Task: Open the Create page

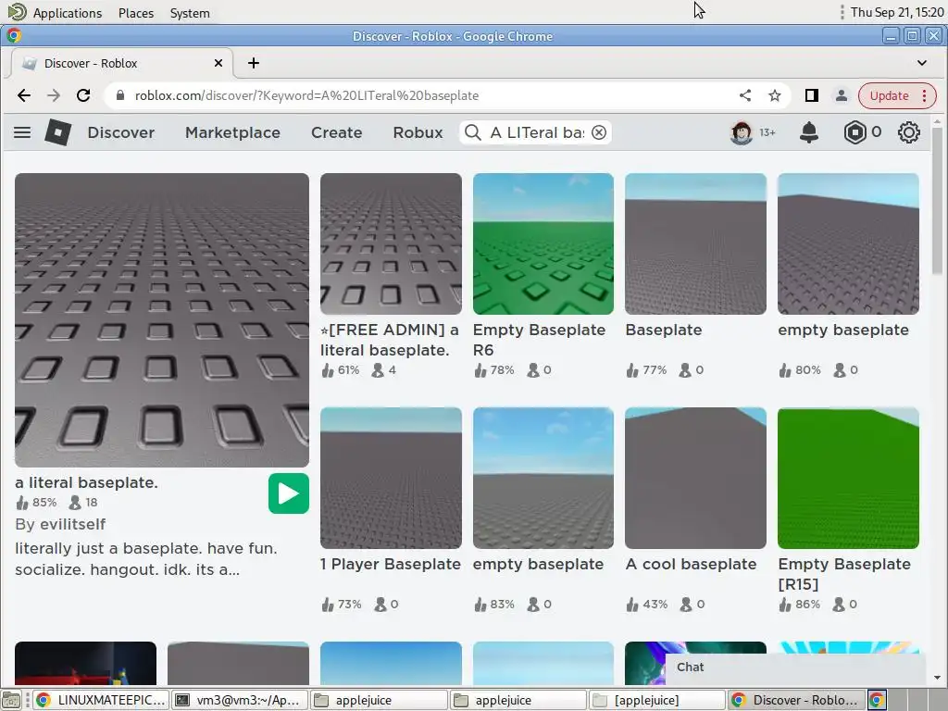Action: point(337,132)
